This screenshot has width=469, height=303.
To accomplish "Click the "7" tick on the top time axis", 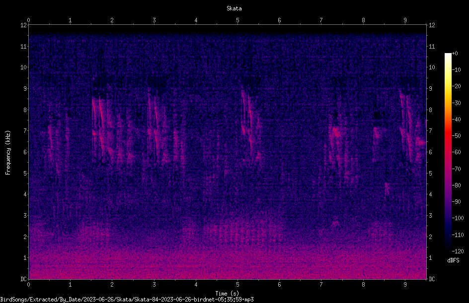I will point(321,20).
